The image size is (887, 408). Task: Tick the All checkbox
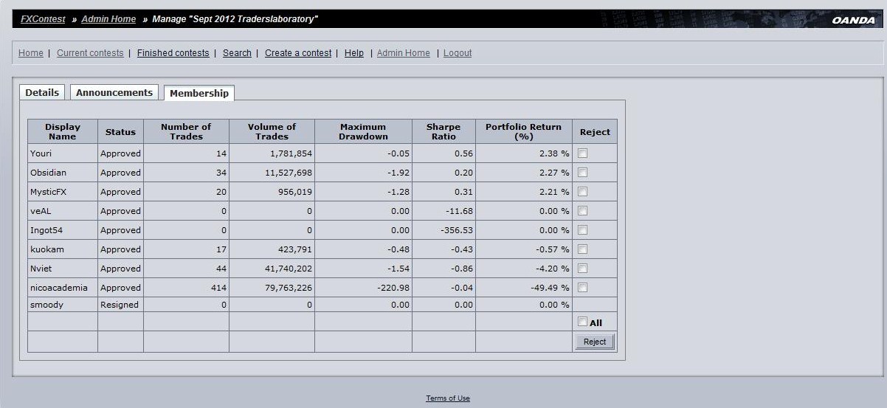pos(582,322)
